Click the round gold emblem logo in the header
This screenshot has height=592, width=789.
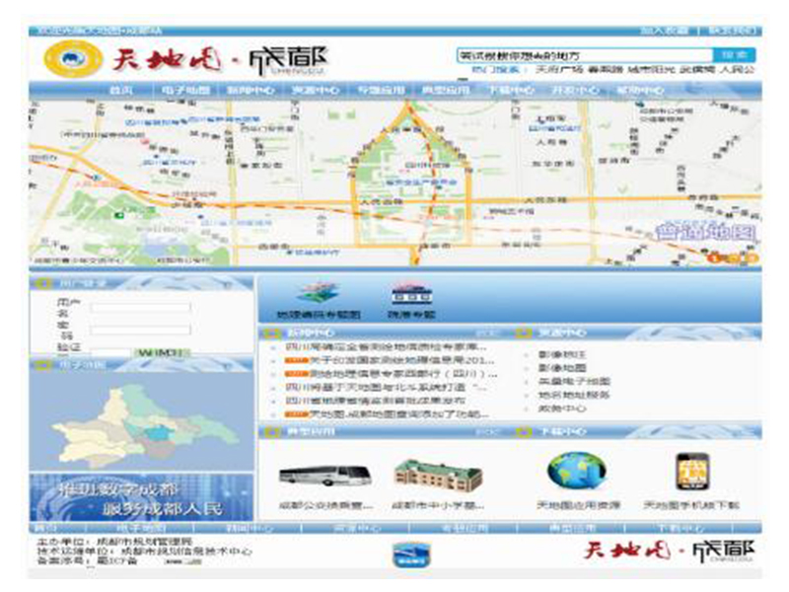coord(72,59)
